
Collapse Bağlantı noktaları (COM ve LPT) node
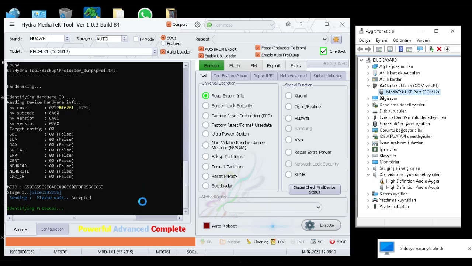click(x=368, y=86)
